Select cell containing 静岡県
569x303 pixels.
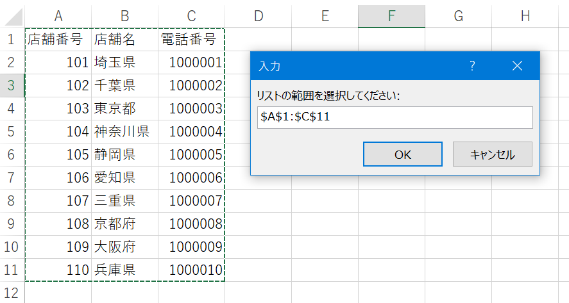point(125,155)
